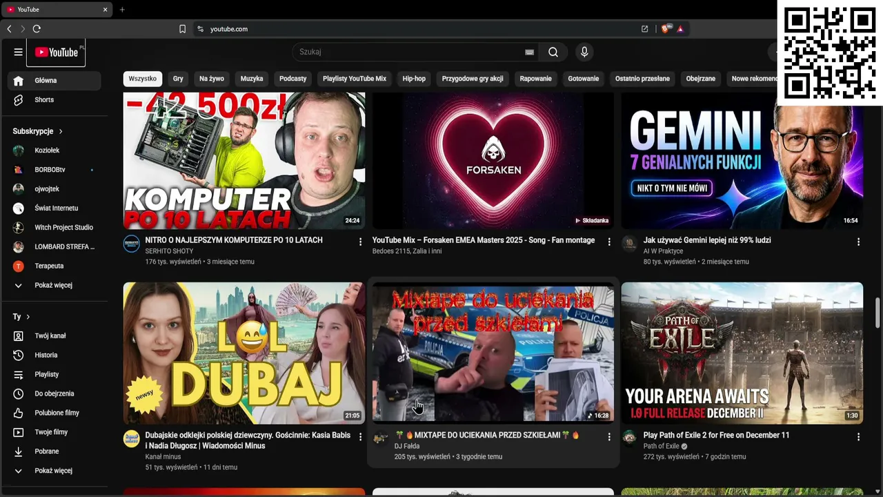Bookmark this page via the bookmark icon
This screenshot has height=497, width=883.
[182, 29]
